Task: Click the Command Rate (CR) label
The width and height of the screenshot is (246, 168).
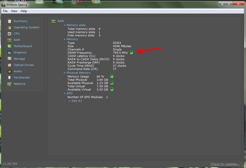Action: pyautogui.click(x=83, y=69)
